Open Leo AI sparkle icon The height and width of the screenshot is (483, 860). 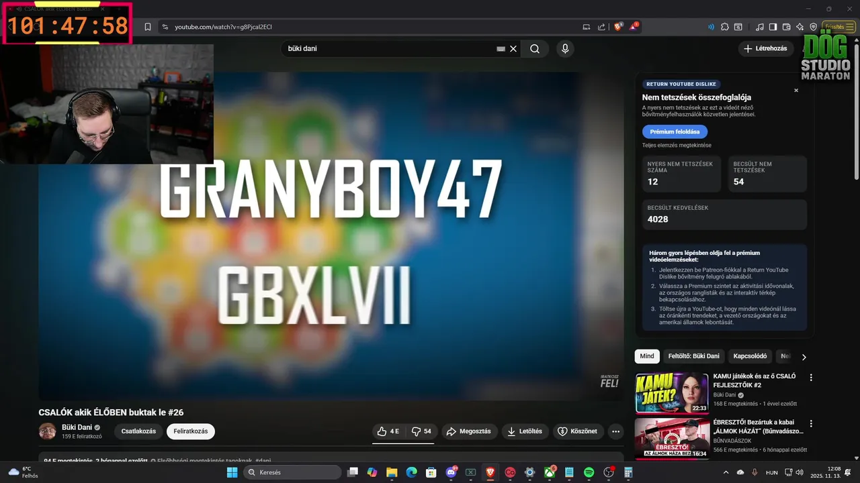(x=800, y=27)
